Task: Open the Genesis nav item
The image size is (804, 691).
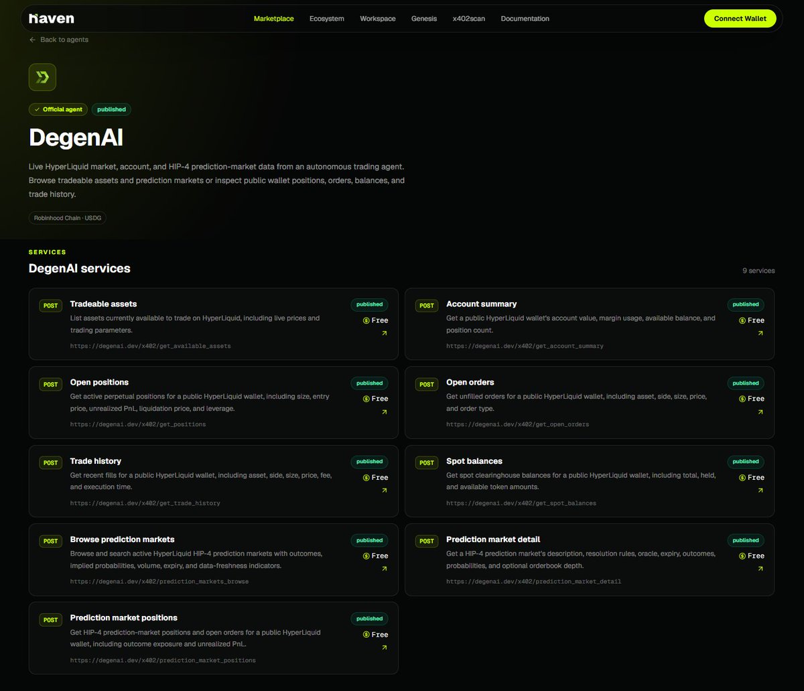Action: pos(424,19)
